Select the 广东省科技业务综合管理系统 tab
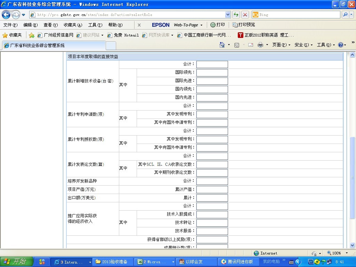The width and height of the screenshot is (356, 267). (54, 46)
